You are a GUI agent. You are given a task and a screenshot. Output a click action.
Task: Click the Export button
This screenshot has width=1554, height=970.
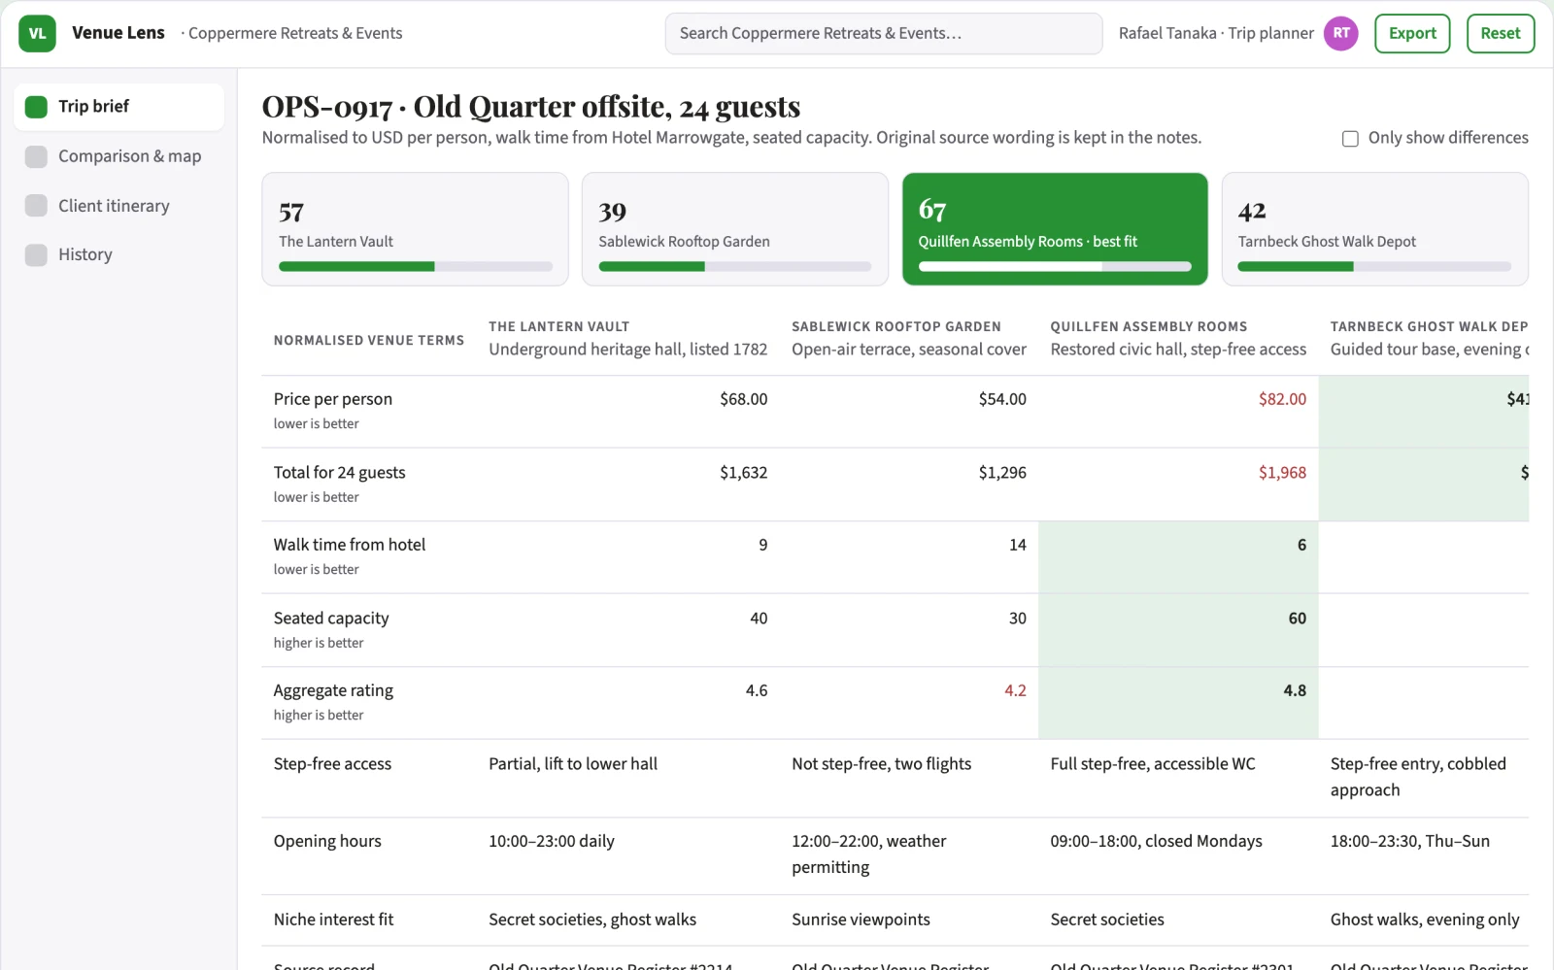tap(1412, 33)
